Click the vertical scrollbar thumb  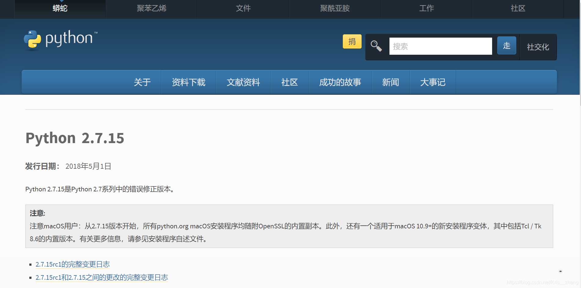580,55
